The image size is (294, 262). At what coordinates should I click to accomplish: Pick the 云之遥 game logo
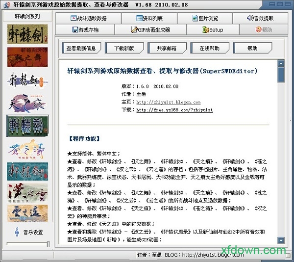pos(27,213)
